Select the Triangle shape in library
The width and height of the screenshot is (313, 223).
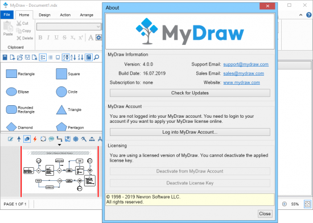click(69, 110)
